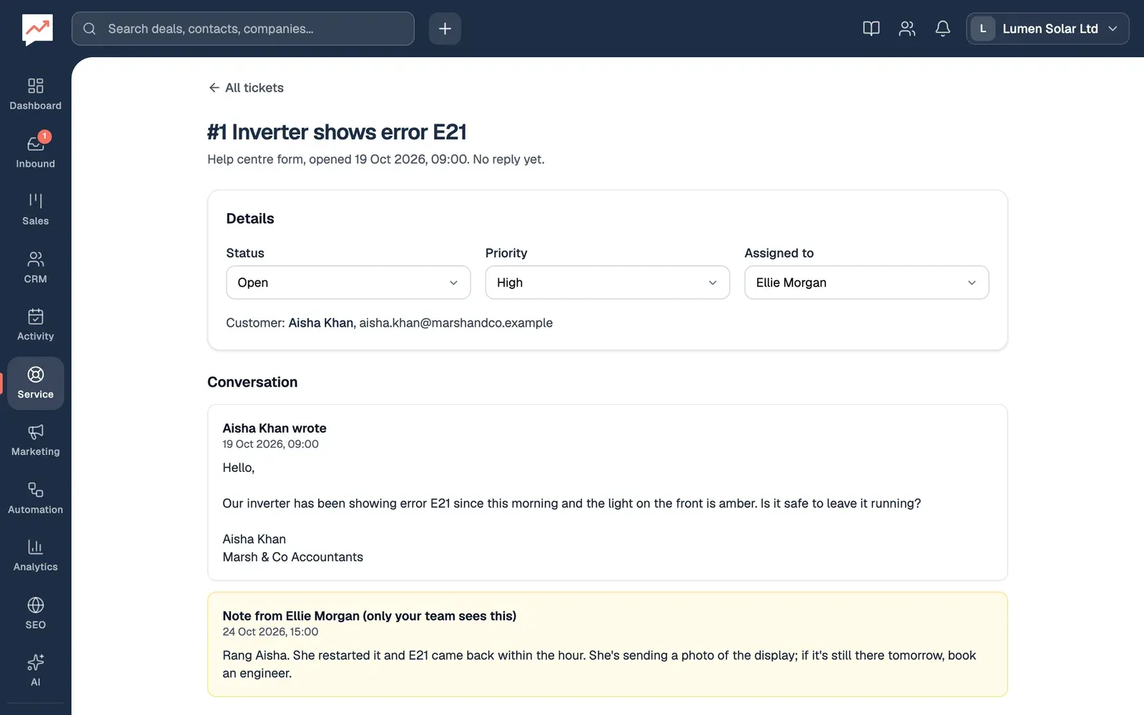The height and width of the screenshot is (715, 1144).
Task: Open the notifications bell
Action: tap(942, 29)
